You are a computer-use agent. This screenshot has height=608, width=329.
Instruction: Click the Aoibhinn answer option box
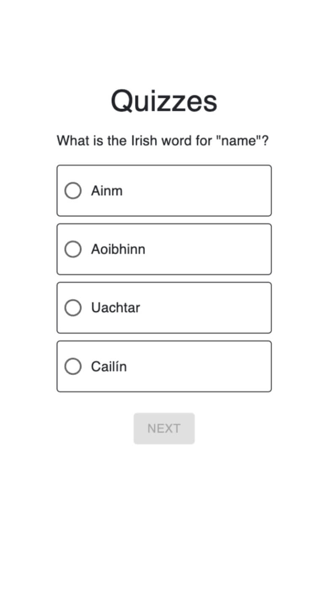[164, 249]
